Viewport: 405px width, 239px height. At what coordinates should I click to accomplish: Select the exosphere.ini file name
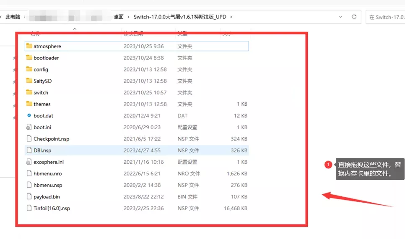(x=49, y=162)
